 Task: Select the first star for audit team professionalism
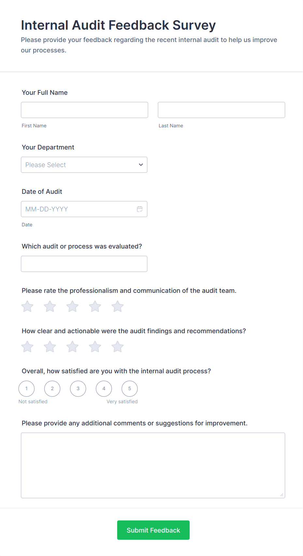(27, 306)
